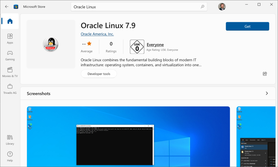The width and height of the screenshot is (278, 167).
Task: Click the Get button
Action: [247, 26]
